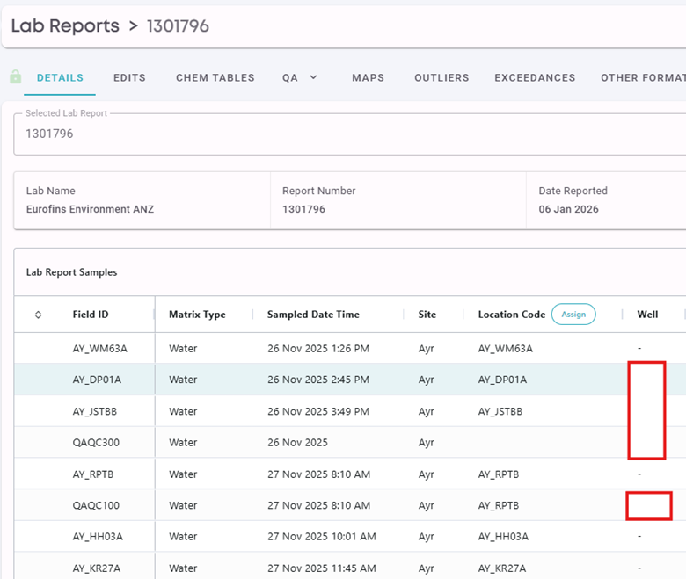Click the AY_WM63A Field ID cell
This screenshot has width=686, height=579.
[99, 349]
